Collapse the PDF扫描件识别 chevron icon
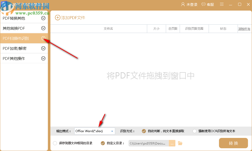The image size is (252, 151). [x=43, y=38]
